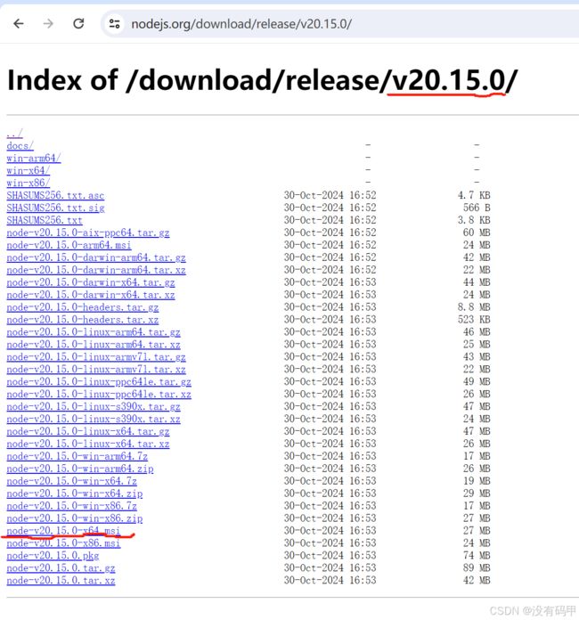The width and height of the screenshot is (579, 620).
Task: Click the 49 MB size value
Action: pos(477,381)
